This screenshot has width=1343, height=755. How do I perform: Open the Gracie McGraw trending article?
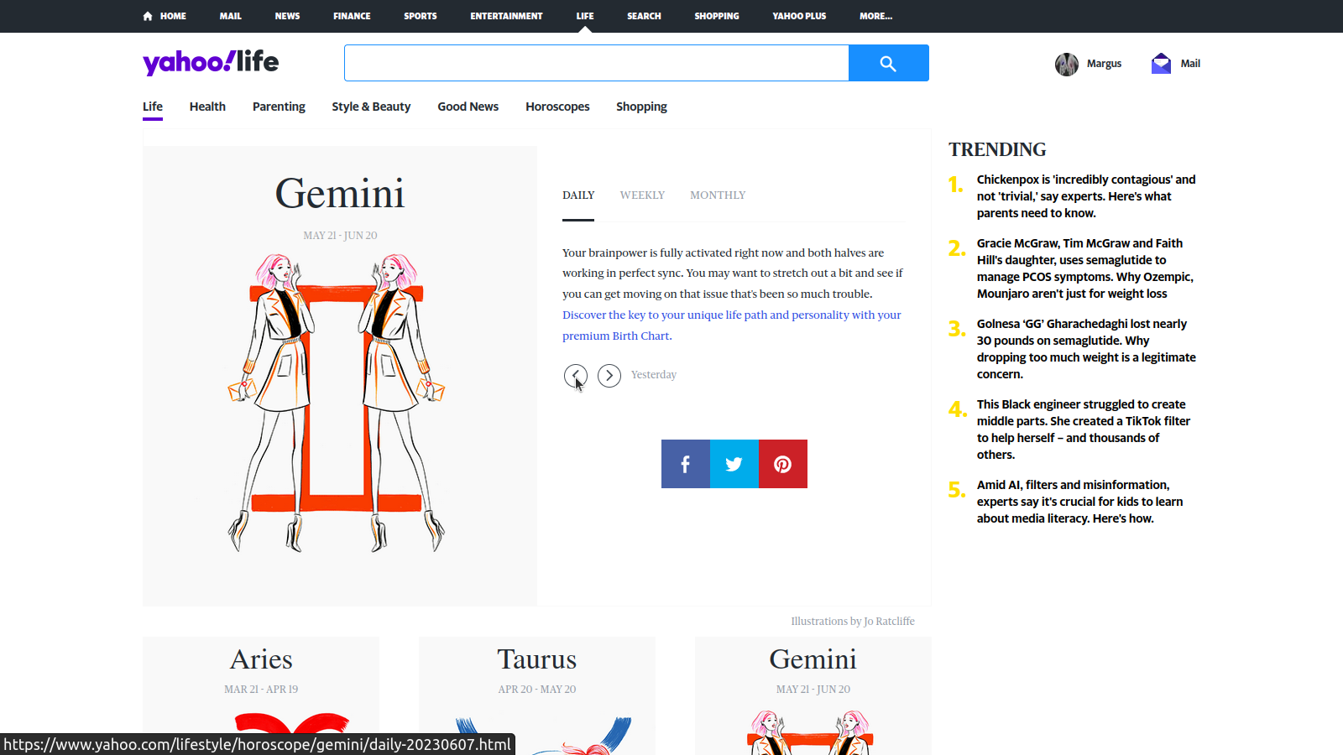[1085, 268]
